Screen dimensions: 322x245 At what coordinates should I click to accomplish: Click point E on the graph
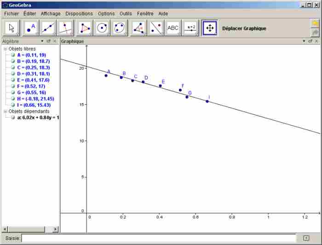[161, 86]
